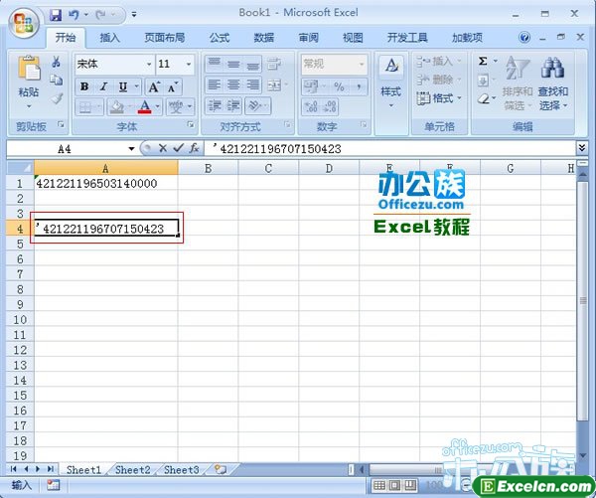Open the font dialog launcher in 字体 group
The height and width of the screenshot is (498, 596).
(191, 124)
